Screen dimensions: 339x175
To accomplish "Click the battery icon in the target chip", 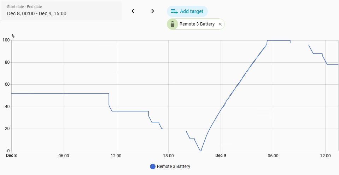I will [x=173, y=24].
